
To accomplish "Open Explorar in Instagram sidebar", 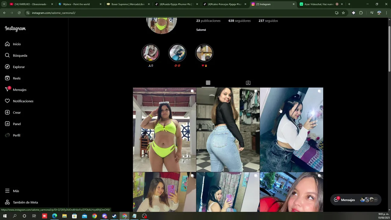I will 15,67.
